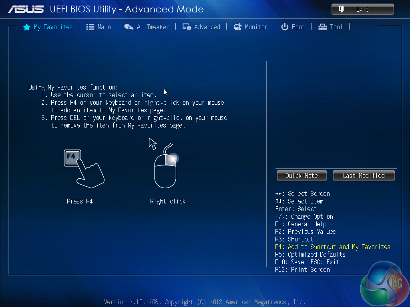
Task: Click '+/-: Change Option' hint
Action: [304, 217]
